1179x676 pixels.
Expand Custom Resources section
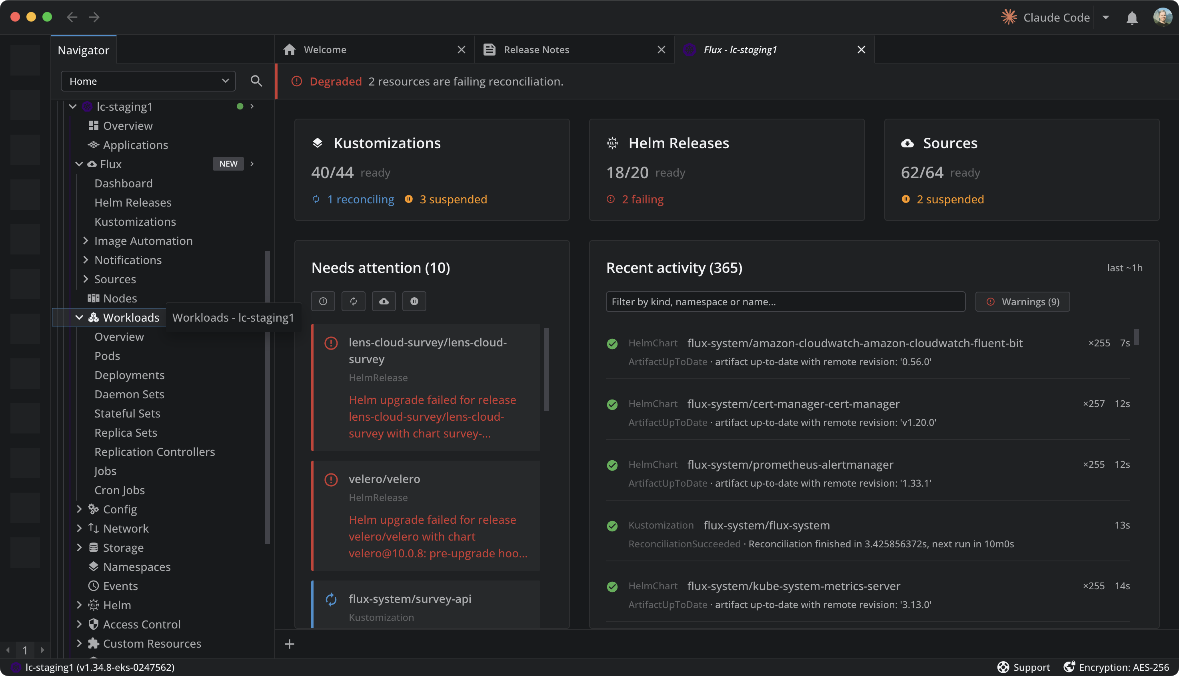coord(79,643)
